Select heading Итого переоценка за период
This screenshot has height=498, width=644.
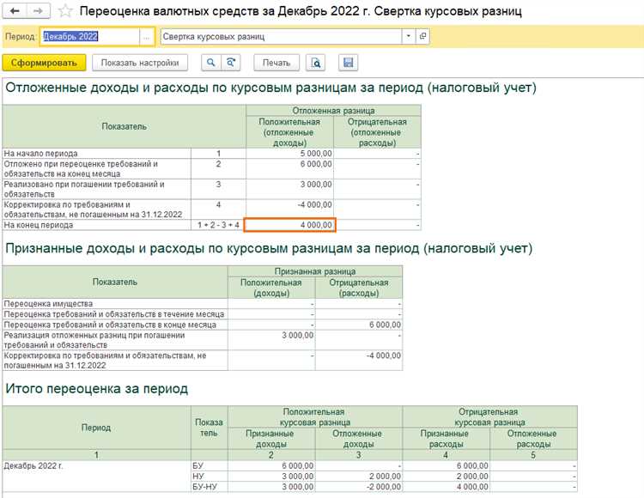[x=97, y=389]
